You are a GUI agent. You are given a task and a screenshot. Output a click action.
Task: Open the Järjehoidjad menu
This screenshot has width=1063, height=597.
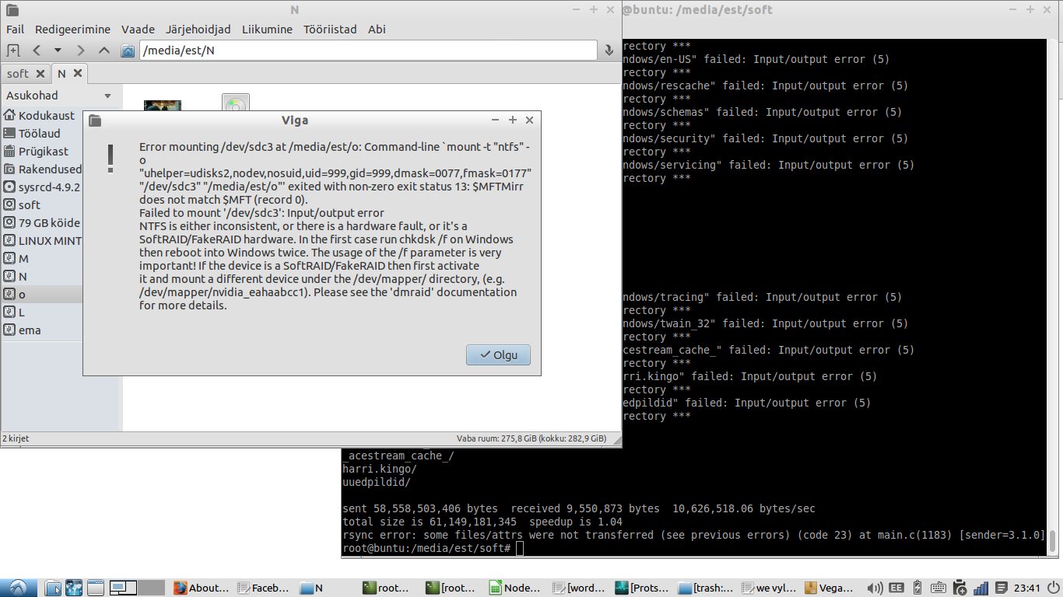point(198,30)
